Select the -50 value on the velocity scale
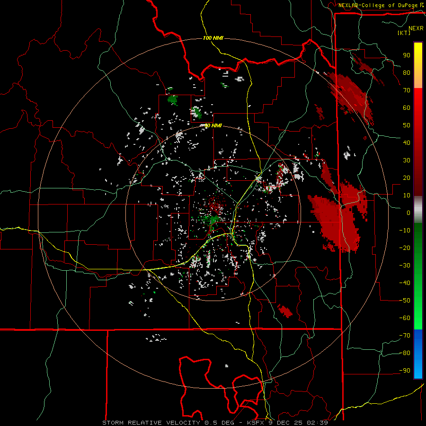Image resolution: width=426 pixels, height=426 pixels. 405,301
